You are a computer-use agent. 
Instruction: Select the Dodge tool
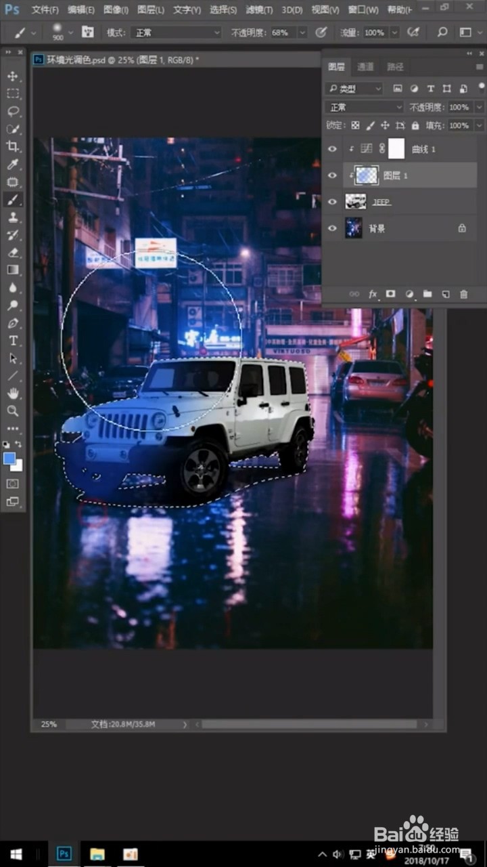coord(13,305)
